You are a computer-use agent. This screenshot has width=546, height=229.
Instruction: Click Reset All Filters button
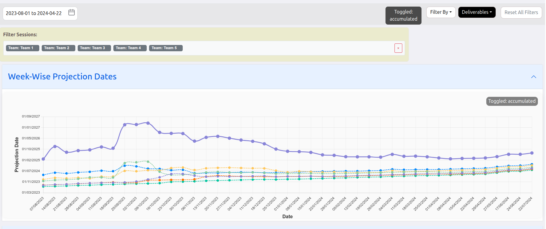[x=521, y=13]
